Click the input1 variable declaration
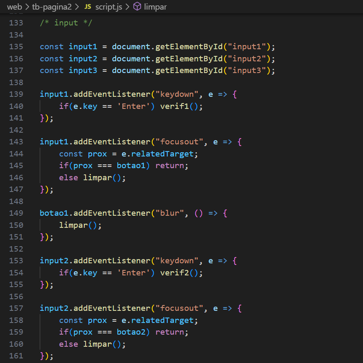The height and width of the screenshot is (363, 363). pos(83,46)
